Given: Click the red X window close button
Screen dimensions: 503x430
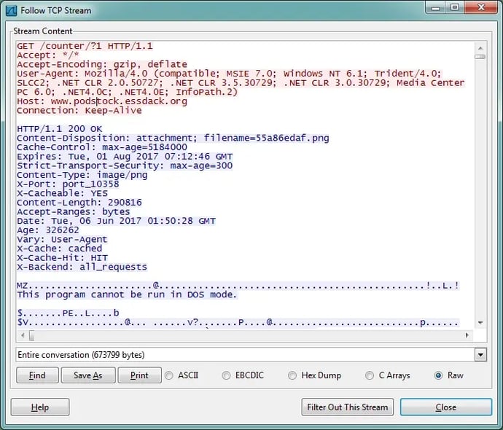Looking at the screenshot, I should tap(481, 8).
